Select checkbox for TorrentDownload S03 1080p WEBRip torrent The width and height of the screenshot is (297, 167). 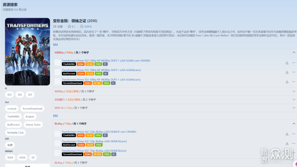click(x=57, y=82)
